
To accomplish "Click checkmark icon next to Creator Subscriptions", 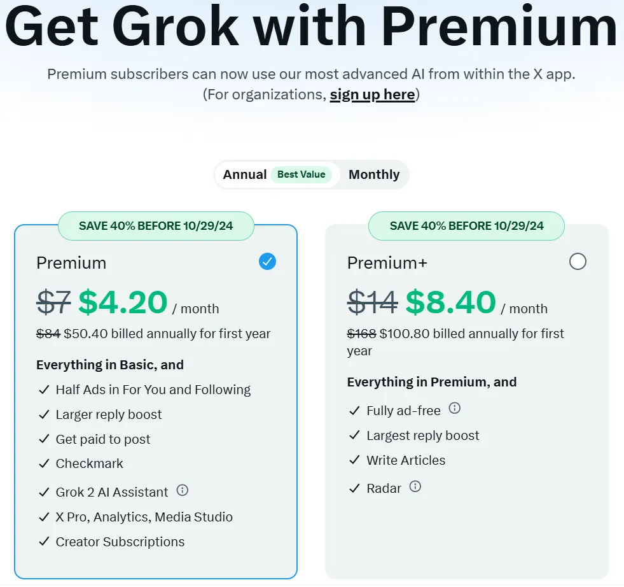I will [x=44, y=541].
